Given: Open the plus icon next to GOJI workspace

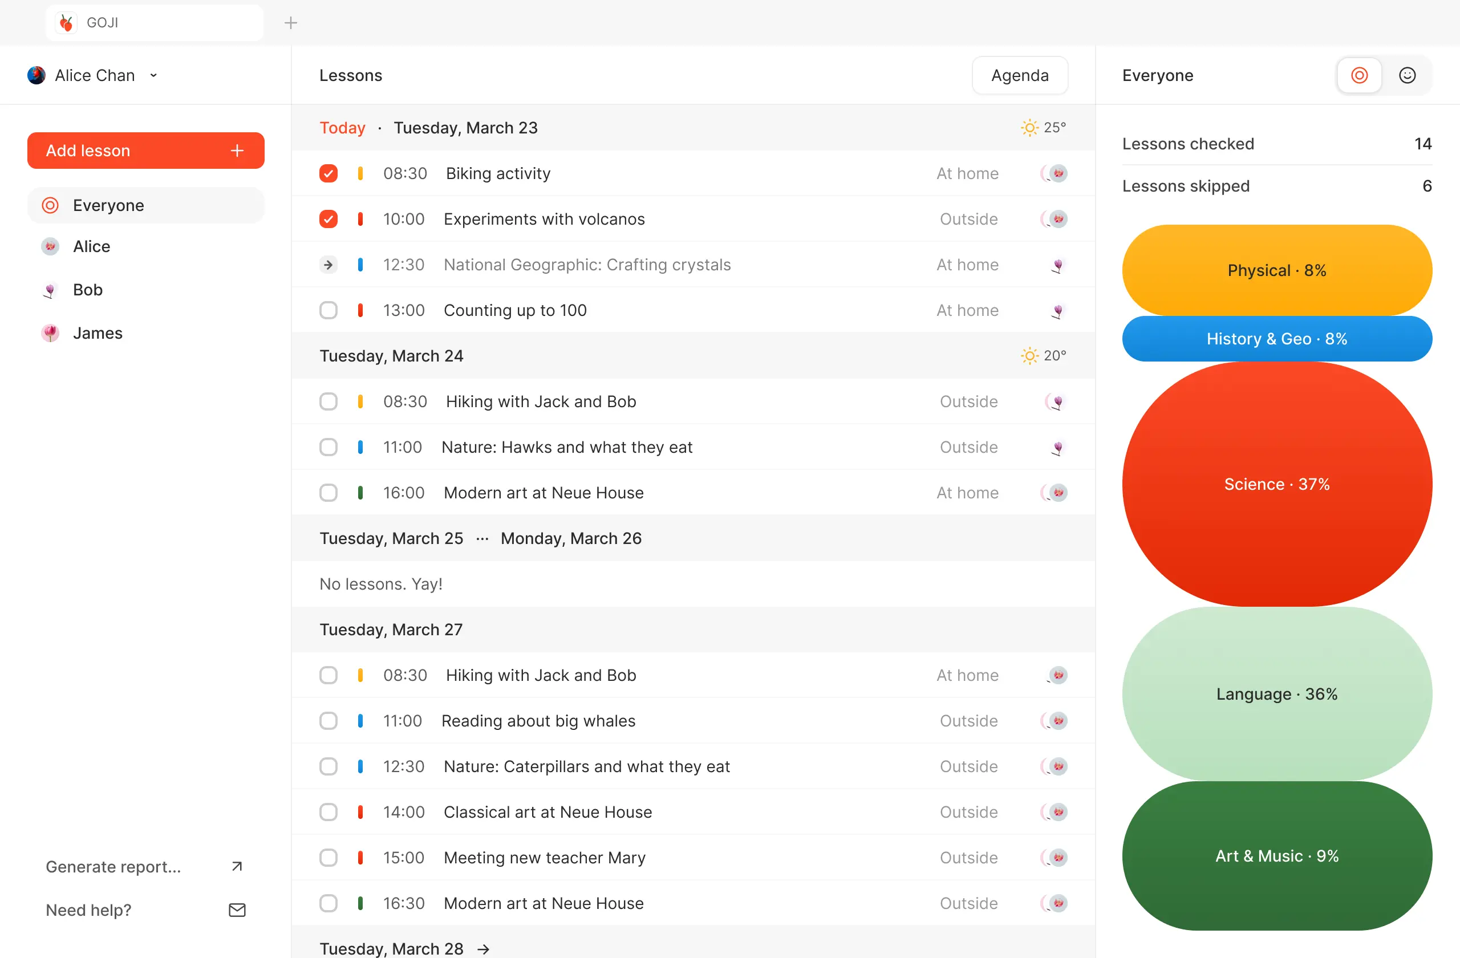Looking at the screenshot, I should 290,22.
